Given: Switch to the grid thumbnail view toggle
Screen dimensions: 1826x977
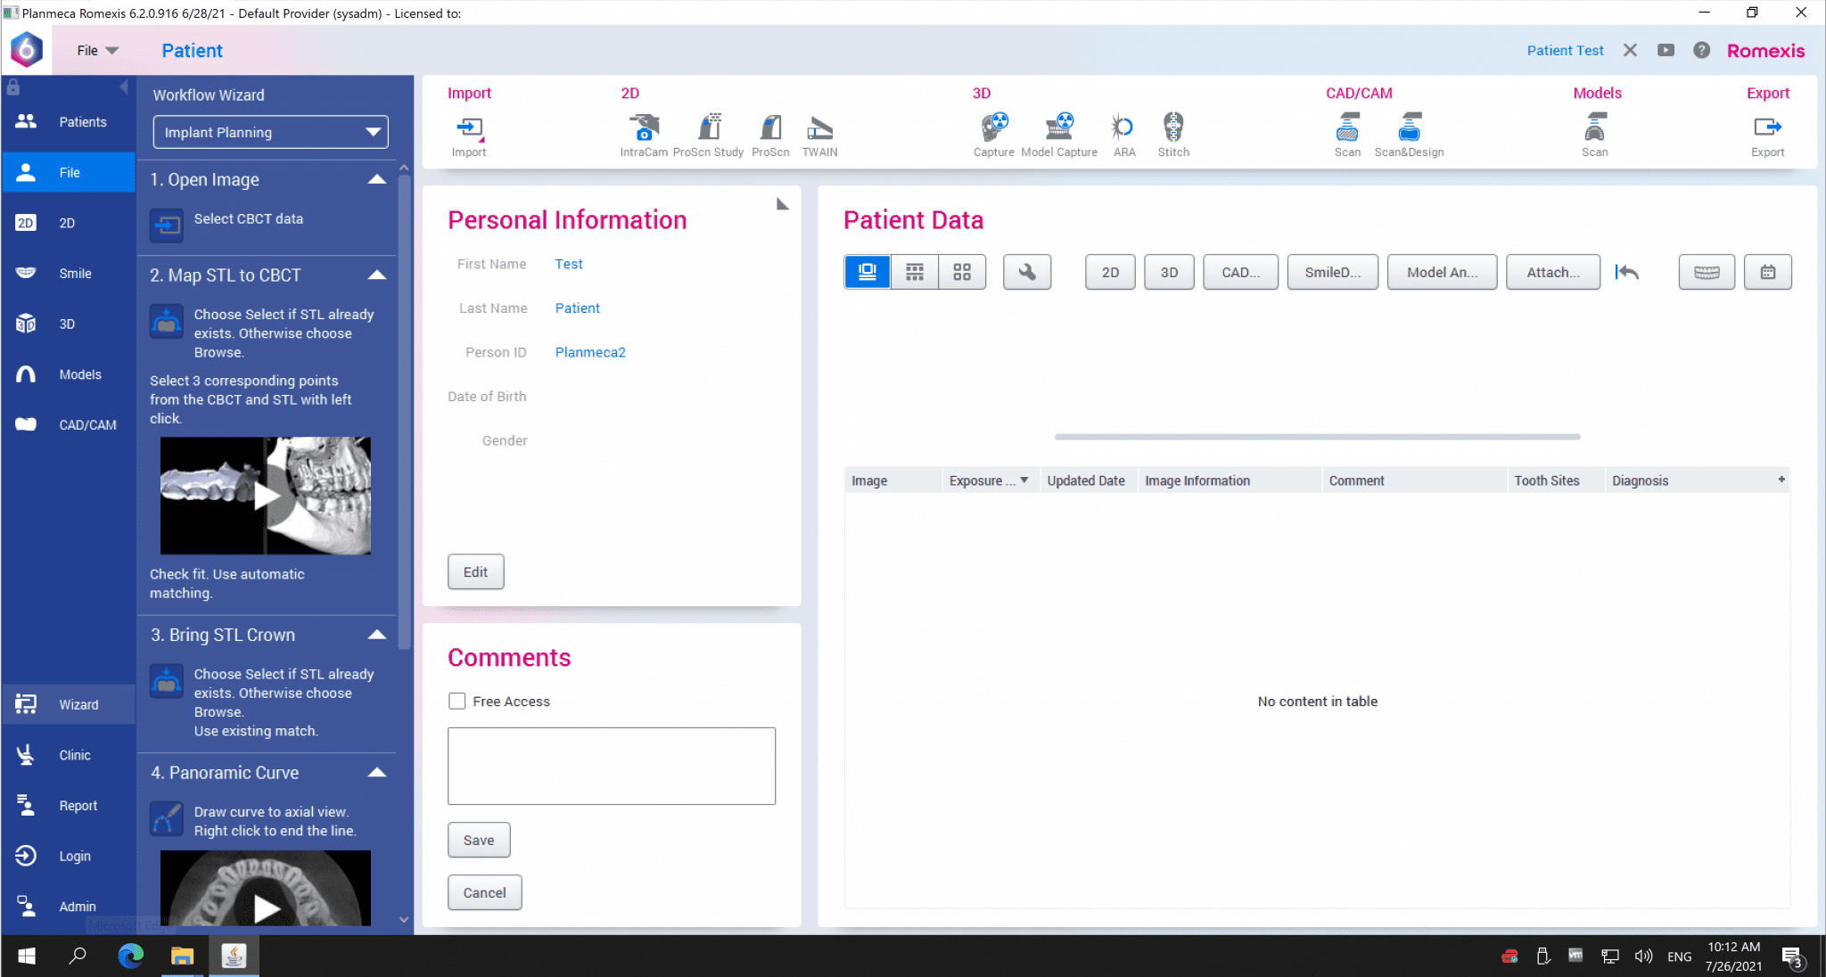Looking at the screenshot, I should coord(961,272).
